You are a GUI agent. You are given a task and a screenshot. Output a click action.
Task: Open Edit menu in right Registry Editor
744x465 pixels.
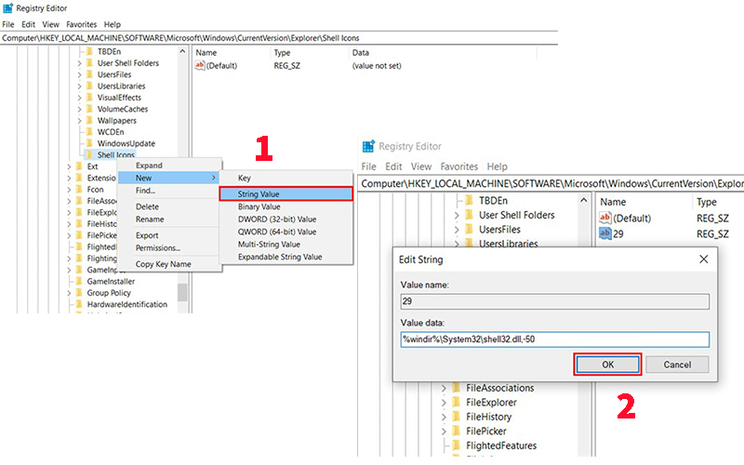393,166
